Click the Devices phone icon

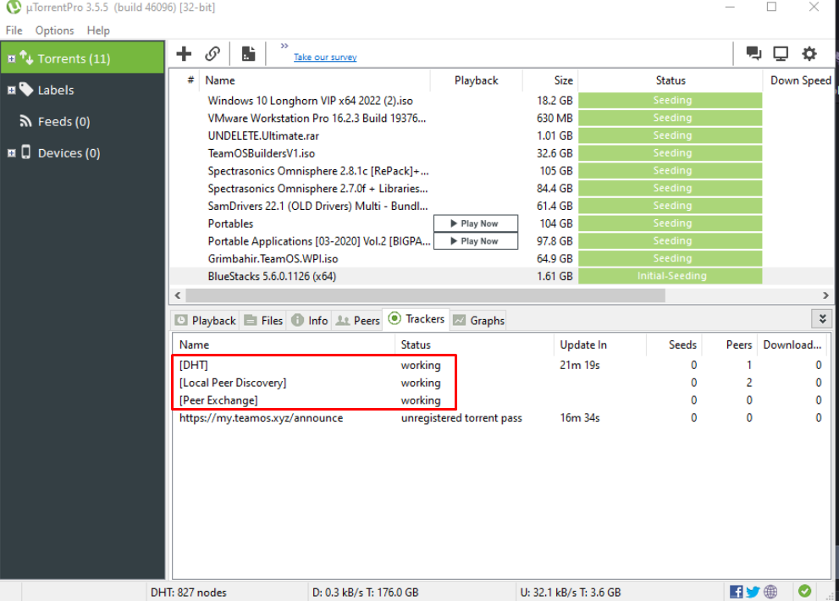click(25, 152)
